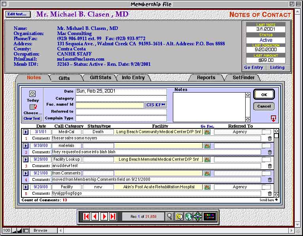Expand the 9/28/00 note row arrow

click(26, 160)
